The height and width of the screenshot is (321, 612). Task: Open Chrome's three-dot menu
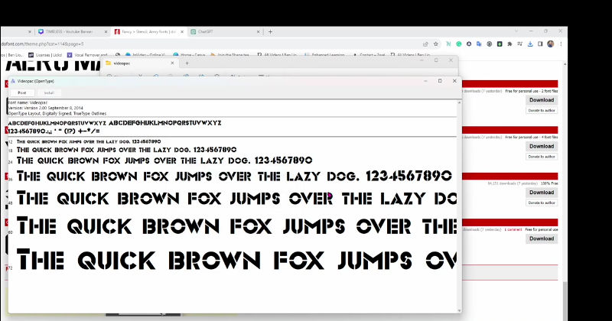561,44
